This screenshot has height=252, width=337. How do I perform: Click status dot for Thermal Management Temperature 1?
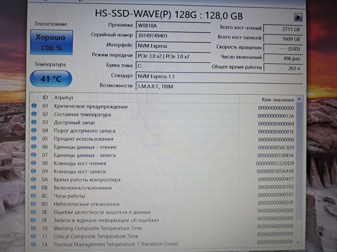tap(33, 244)
